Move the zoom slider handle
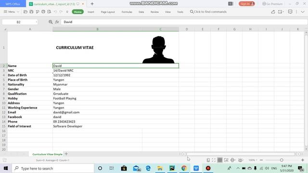Viewport: 308px width, 173px height. [x=282, y=160]
